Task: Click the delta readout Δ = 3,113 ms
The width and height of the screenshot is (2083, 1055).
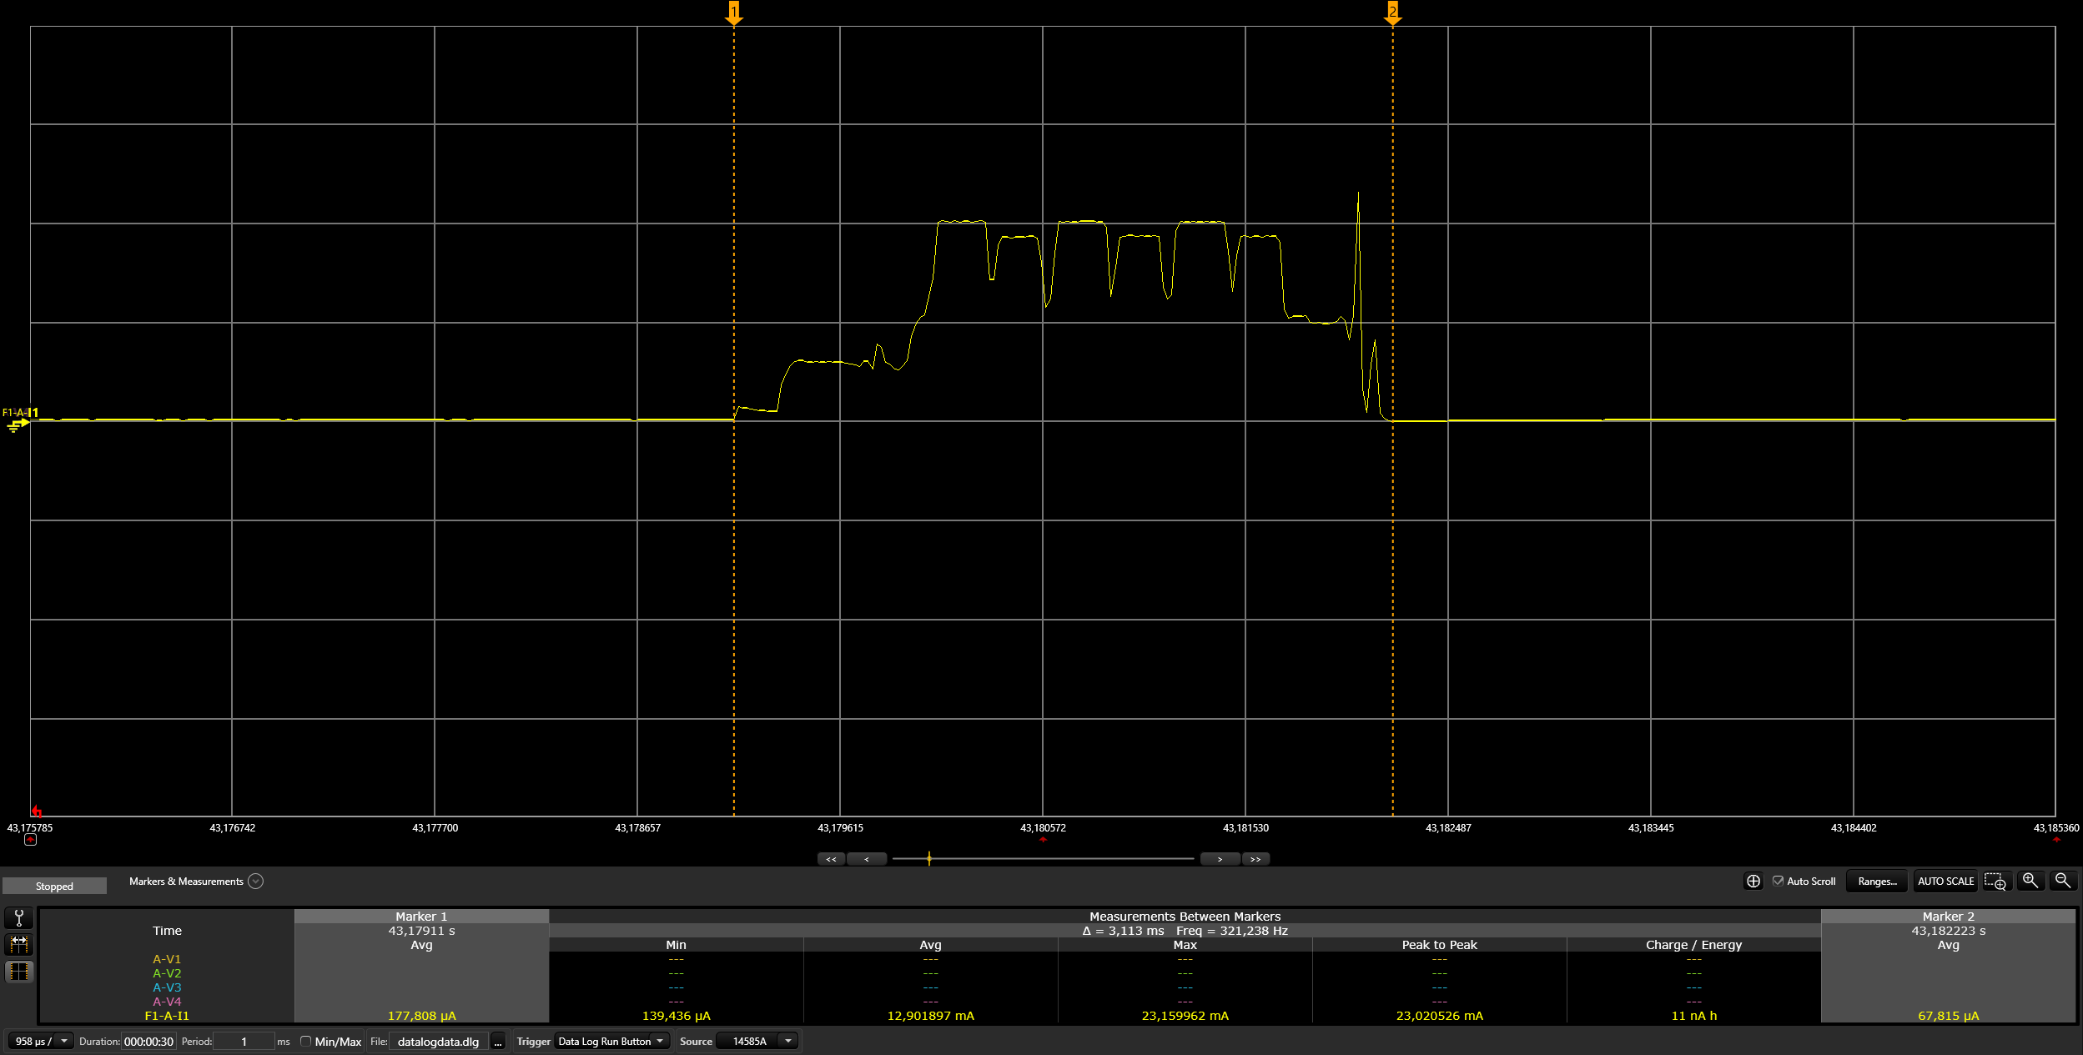Action: click(x=1123, y=931)
